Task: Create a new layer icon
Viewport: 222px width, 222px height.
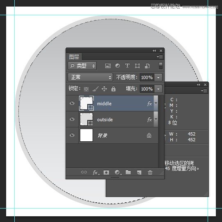Action: tap(139, 172)
